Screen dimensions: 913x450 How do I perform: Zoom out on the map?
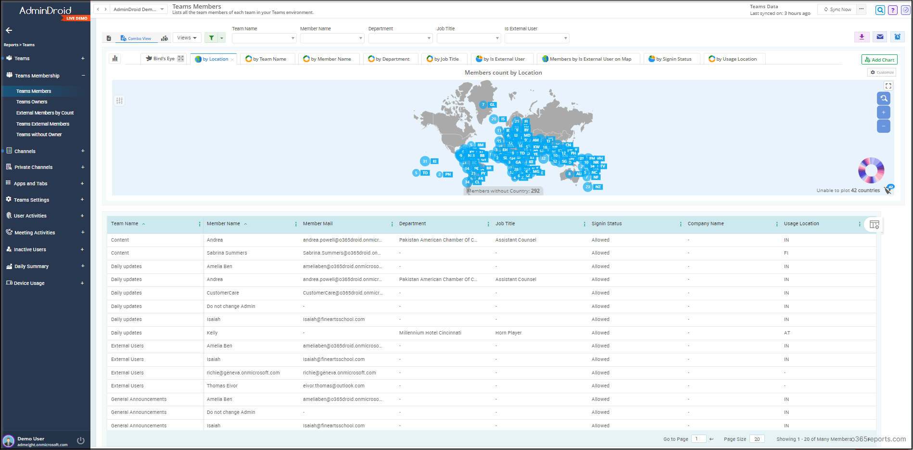[x=884, y=126]
